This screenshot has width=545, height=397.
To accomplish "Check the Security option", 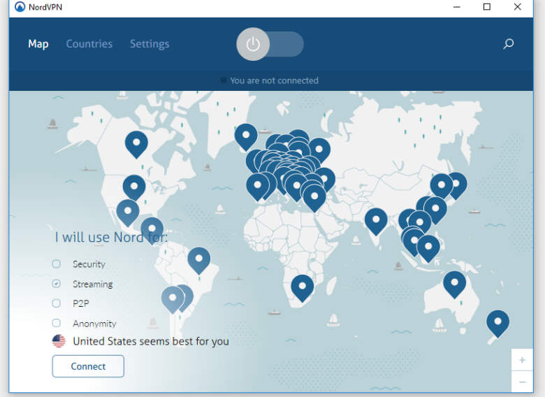I will [x=57, y=264].
